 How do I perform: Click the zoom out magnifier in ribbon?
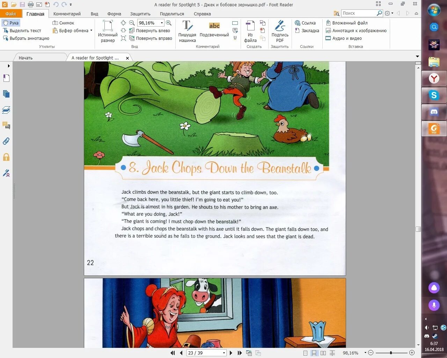click(x=132, y=23)
